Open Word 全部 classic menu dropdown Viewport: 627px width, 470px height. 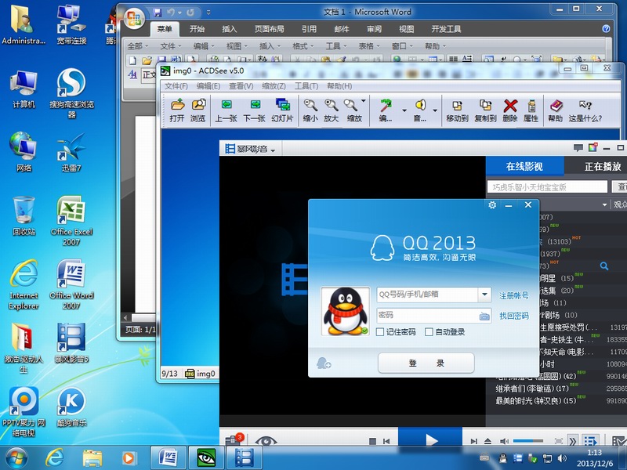138,46
